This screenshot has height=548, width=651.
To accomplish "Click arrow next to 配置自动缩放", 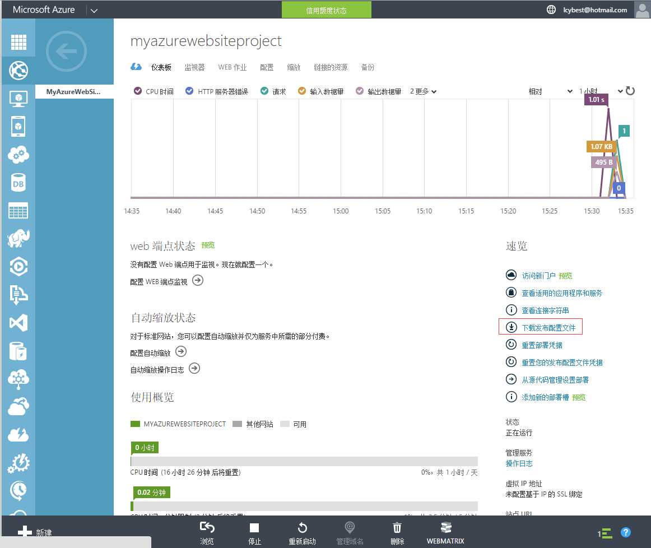I will 181,352.
